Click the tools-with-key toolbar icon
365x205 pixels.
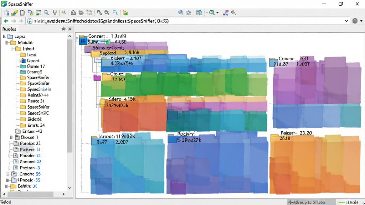point(99,13)
